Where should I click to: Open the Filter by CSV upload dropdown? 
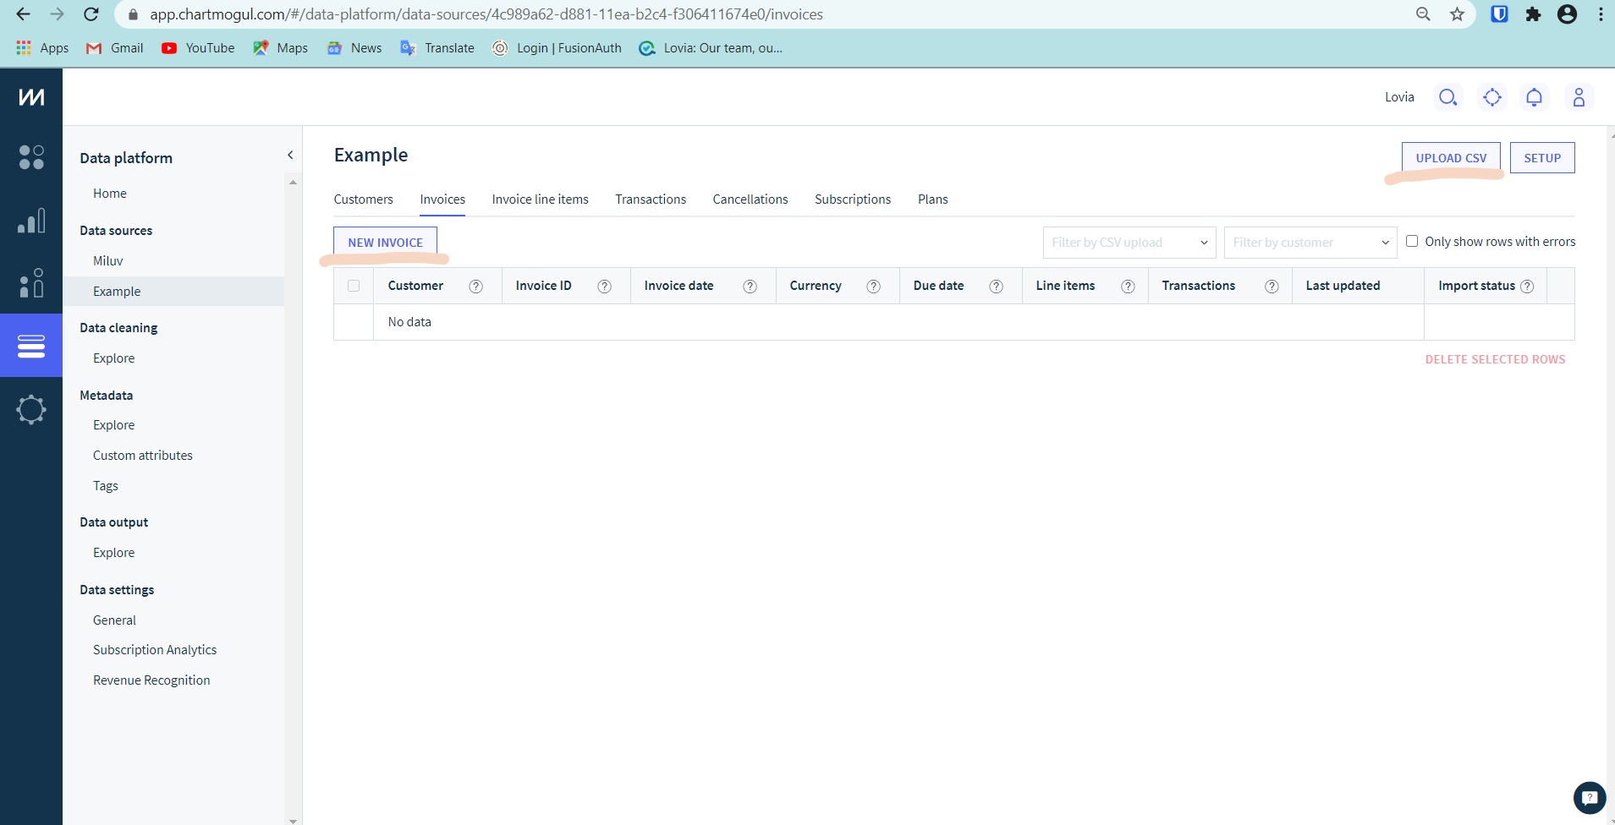click(x=1129, y=243)
